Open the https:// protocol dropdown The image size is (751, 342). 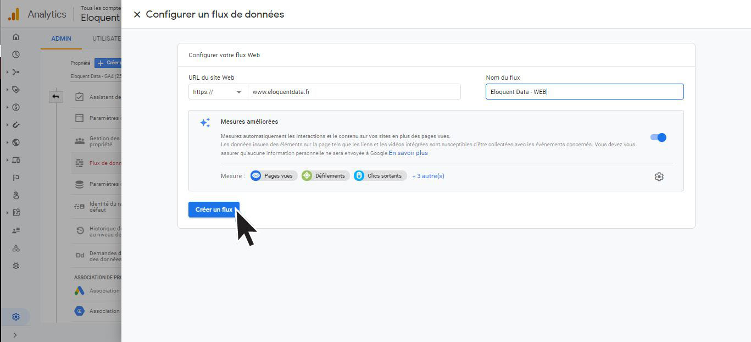[x=218, y=92]
